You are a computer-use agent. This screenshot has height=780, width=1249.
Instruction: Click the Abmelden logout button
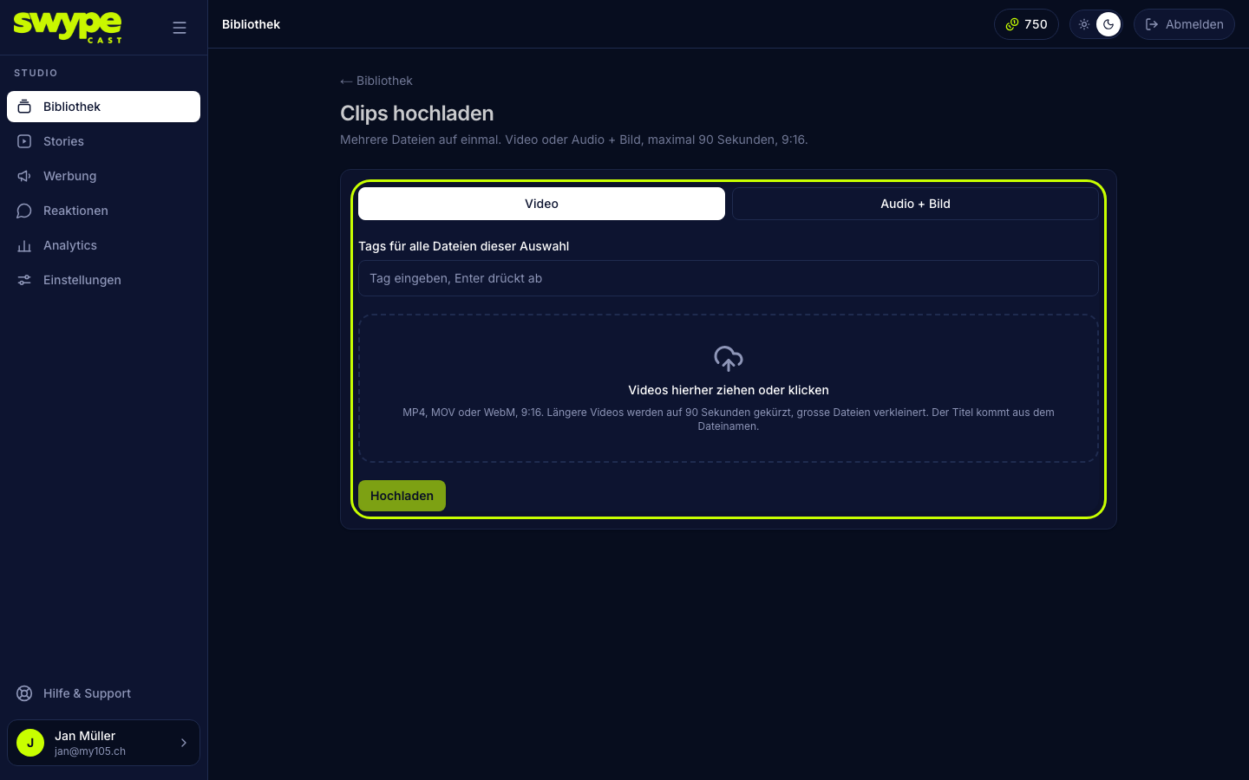pos(1184,24)
